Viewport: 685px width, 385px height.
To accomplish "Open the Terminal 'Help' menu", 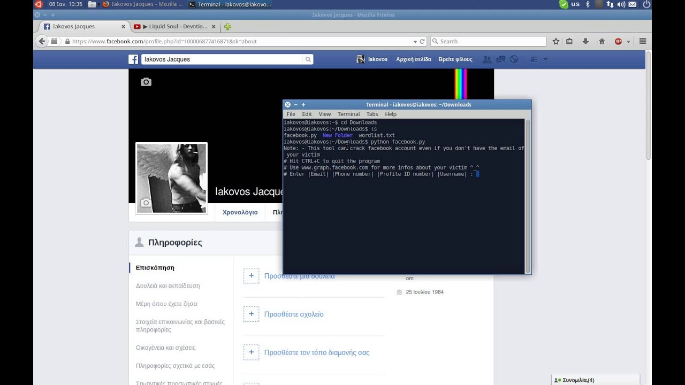I will 391,114.
